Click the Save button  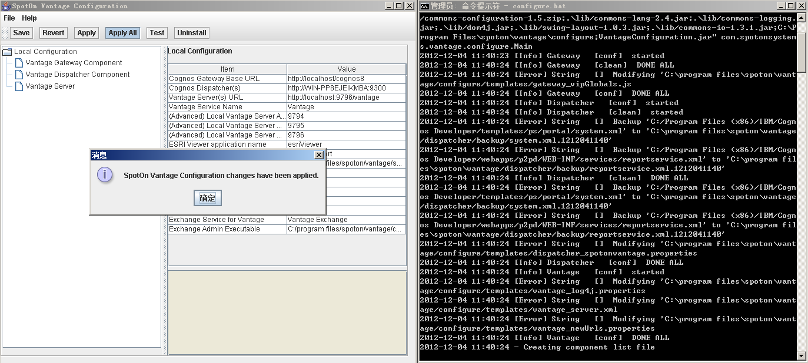pos(21,33)
